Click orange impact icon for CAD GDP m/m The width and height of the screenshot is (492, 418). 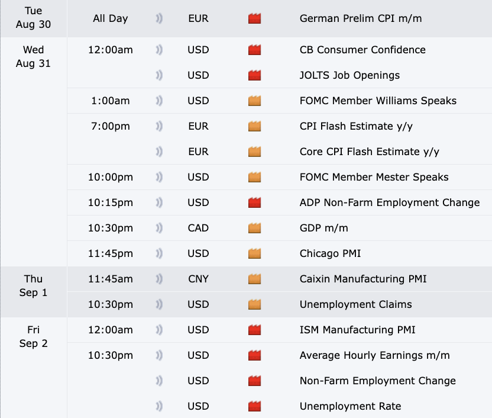point(254,228)
